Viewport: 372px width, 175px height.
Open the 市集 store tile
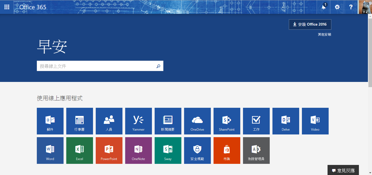click(x=227, y=151)
